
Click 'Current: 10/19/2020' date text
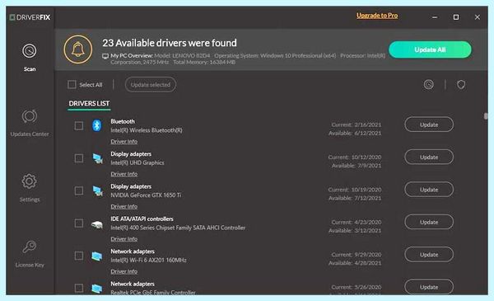point(355,190)
